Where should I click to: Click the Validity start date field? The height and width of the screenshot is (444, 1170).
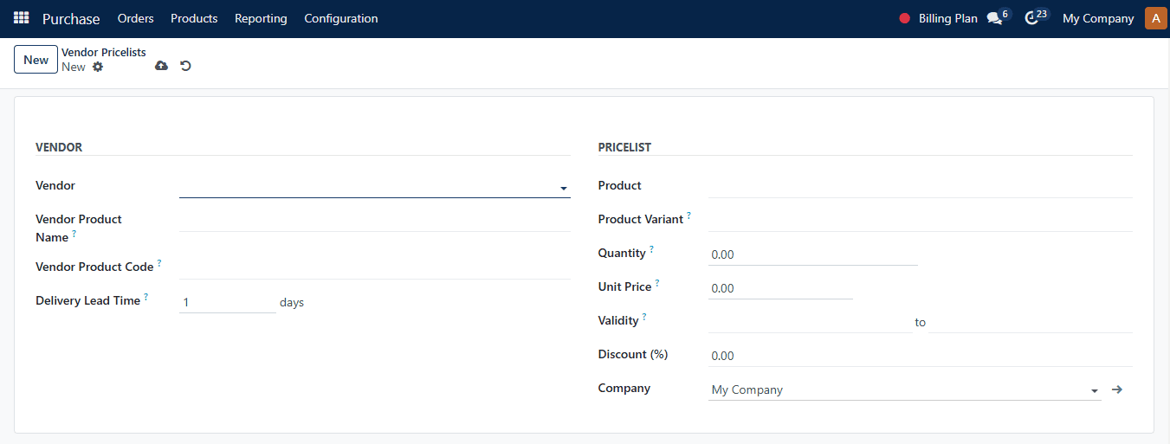[810, 322]
